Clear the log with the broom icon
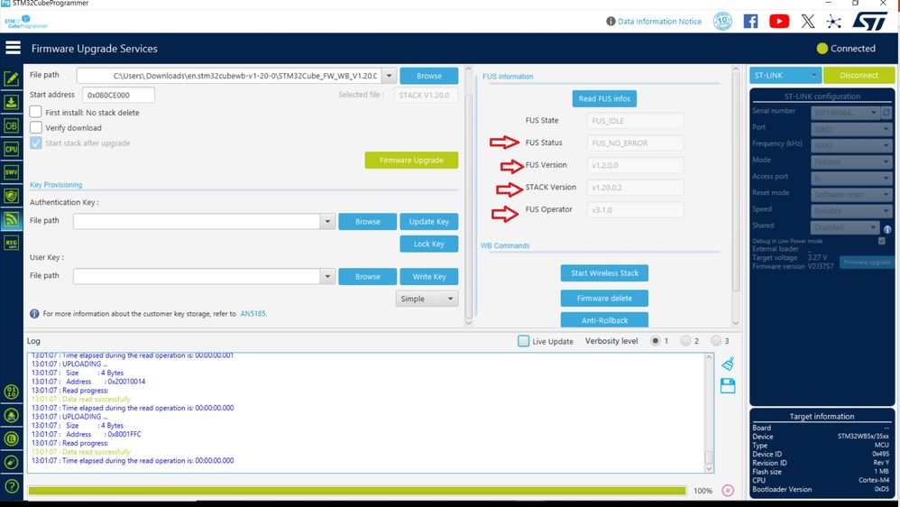This screenshot has height=507, width=900. click(728, 364)
